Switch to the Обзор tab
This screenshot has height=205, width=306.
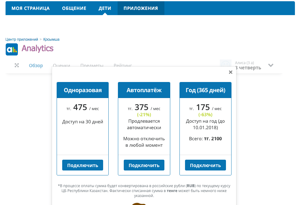tap(36, 65)
